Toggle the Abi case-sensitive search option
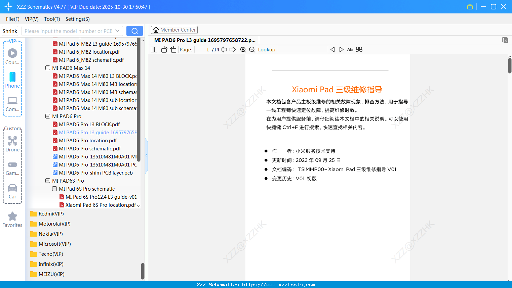Viewport: 512px width, 288px height. (x=350, y=49)
